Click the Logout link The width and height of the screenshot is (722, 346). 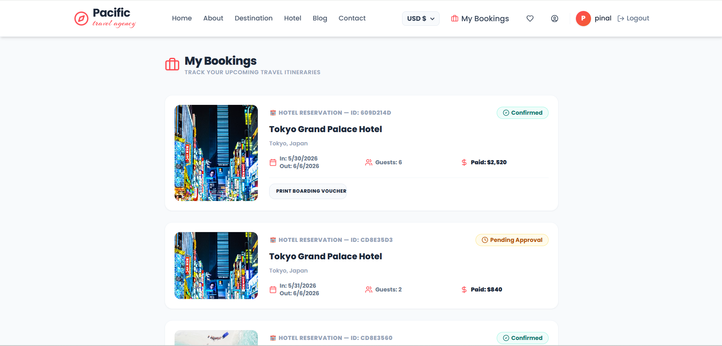click(x=633, y=18)
